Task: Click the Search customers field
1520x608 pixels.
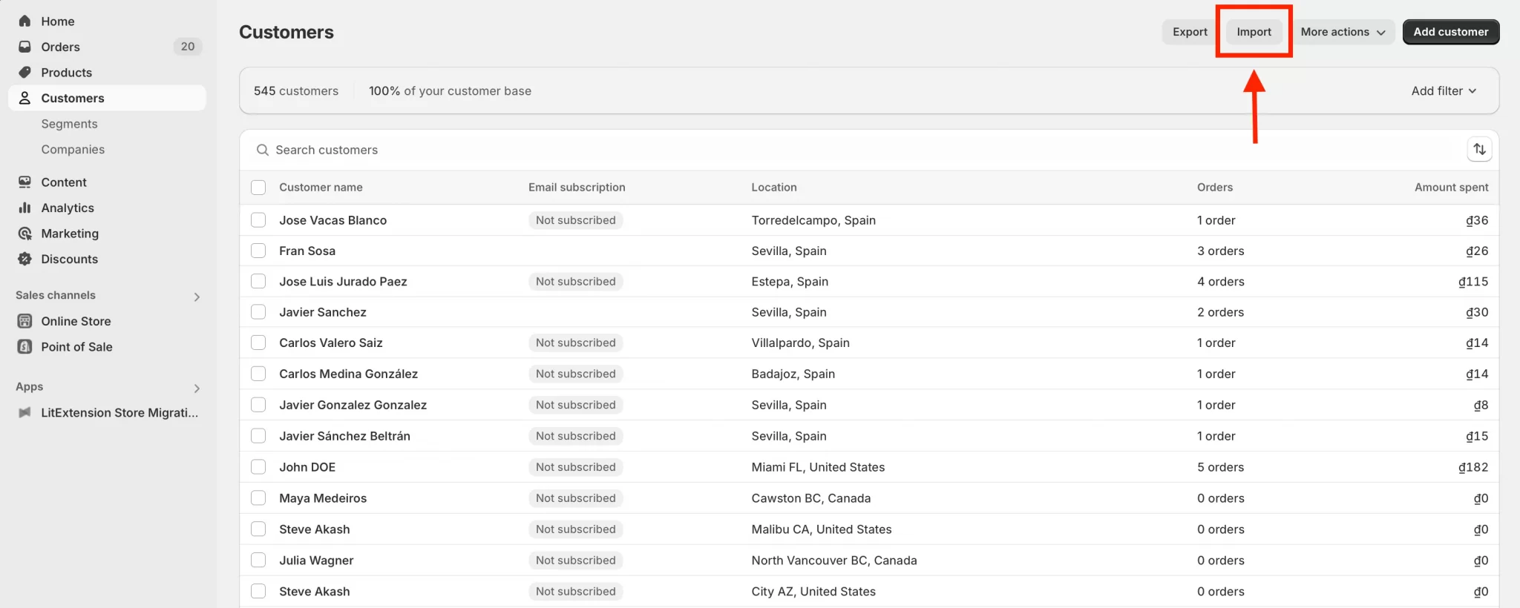Action: click(854, 150)
